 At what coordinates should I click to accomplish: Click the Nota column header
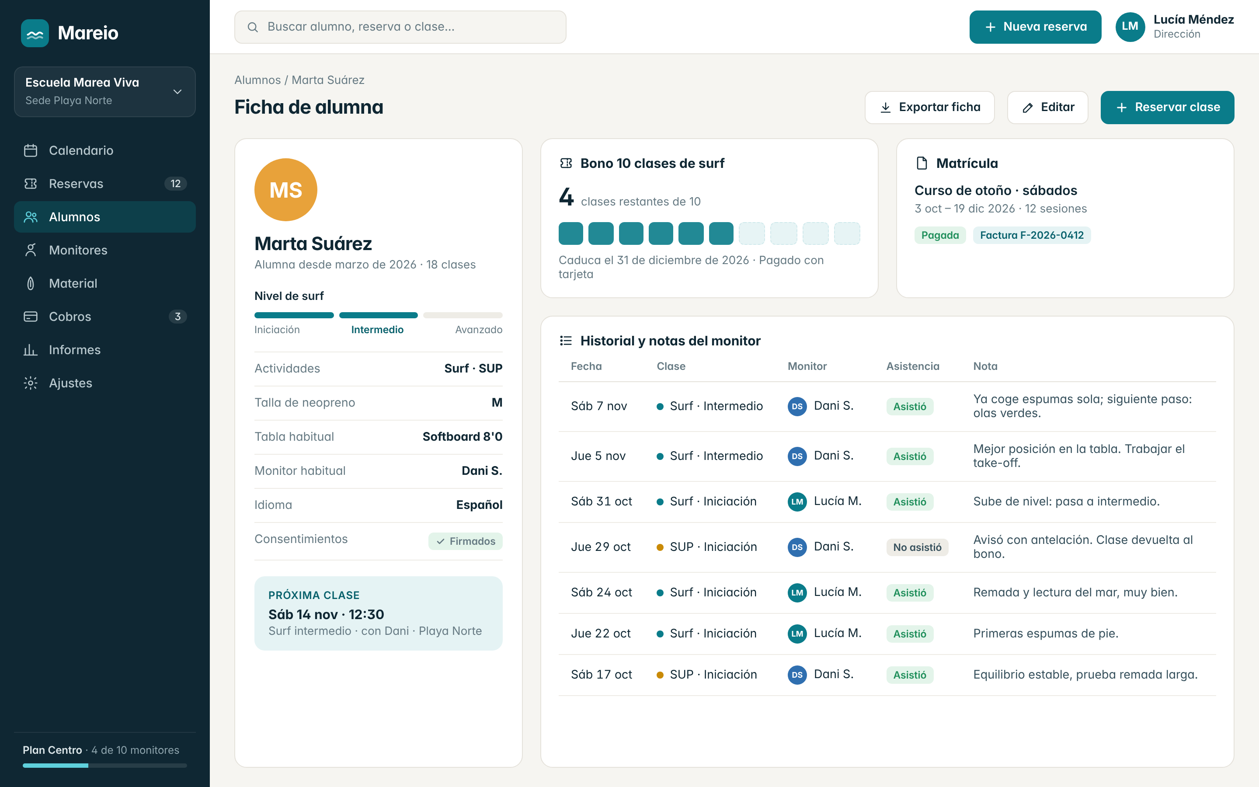[x=985, y=366]
